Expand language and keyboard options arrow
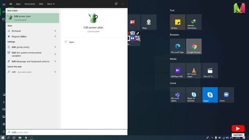Screen dimensions: 249x140 click(x=55, y=61)
